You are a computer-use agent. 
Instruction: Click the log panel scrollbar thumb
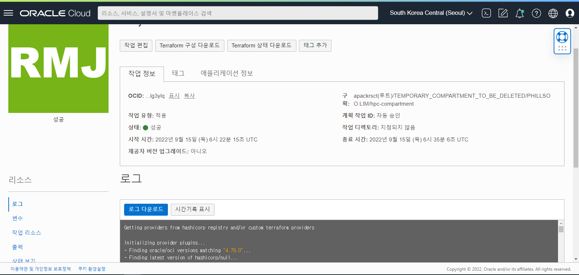pyautogui.click(x=561, y=229)
